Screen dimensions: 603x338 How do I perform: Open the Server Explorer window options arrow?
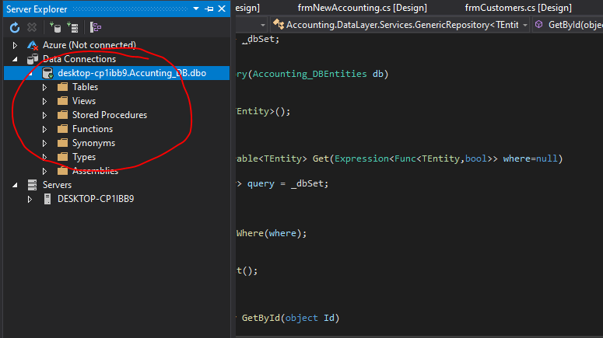click(197, 9)
